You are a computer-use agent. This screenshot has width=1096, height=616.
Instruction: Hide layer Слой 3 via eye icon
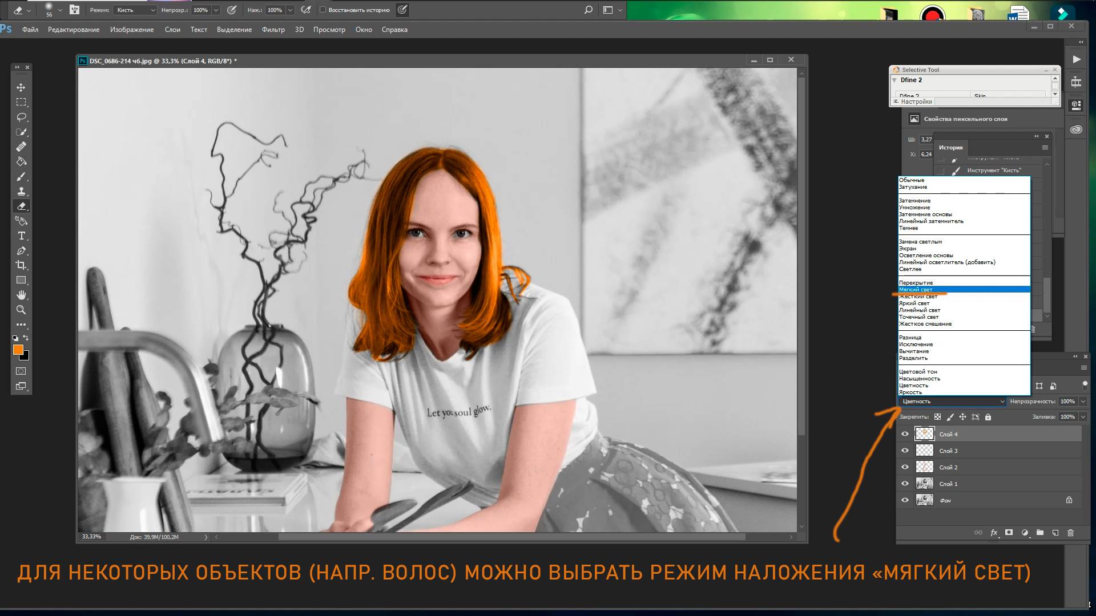pyautogui.click(x=905, y=451)
